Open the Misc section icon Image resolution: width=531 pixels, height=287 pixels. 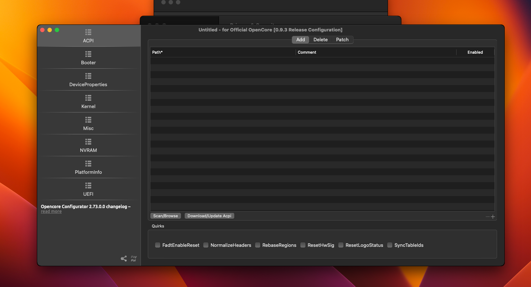[88, 120]
